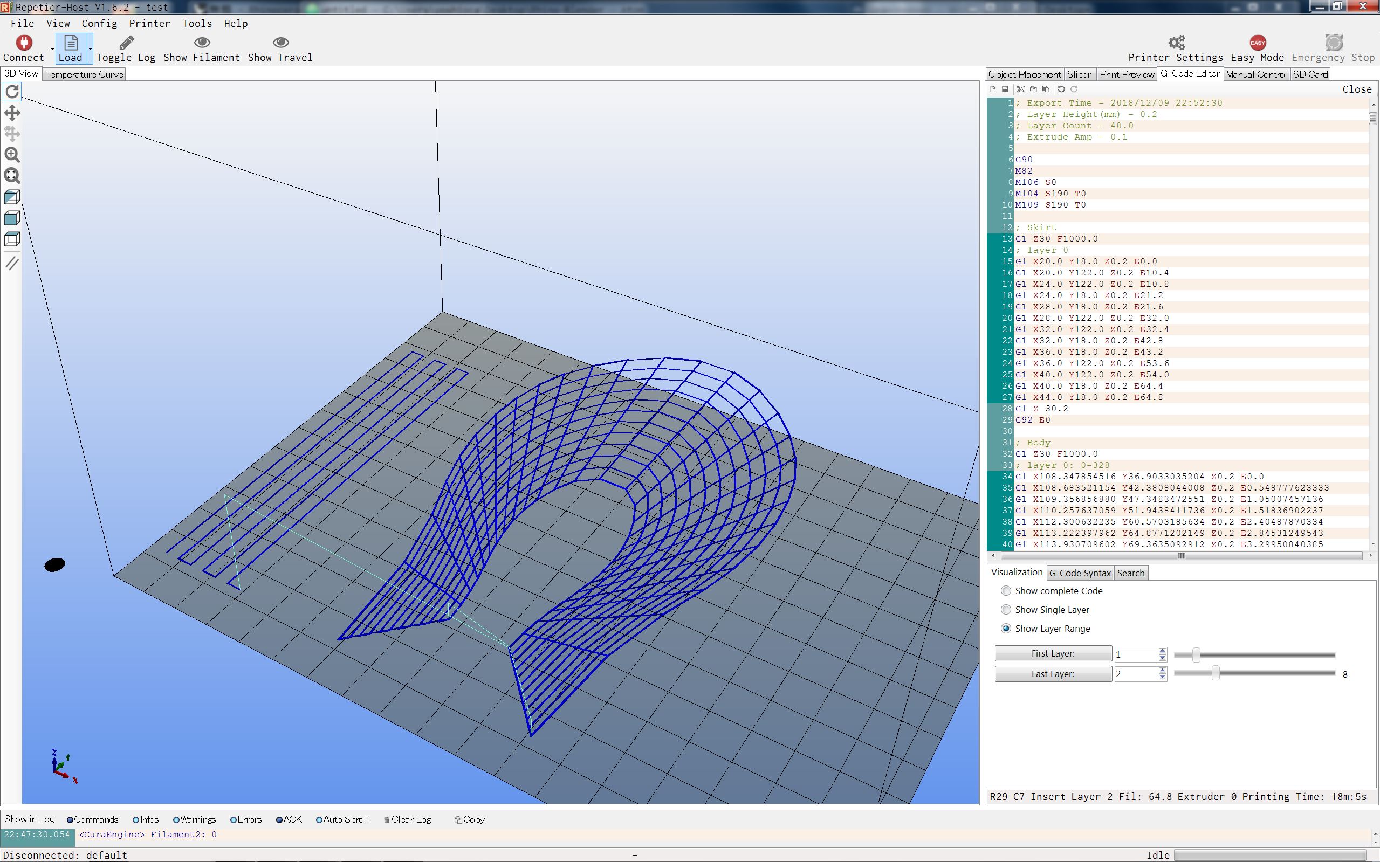Click the undo icon in editor toolbar
The height and width of the screenshot is (862, 1380).
(x=1061, y=89)
